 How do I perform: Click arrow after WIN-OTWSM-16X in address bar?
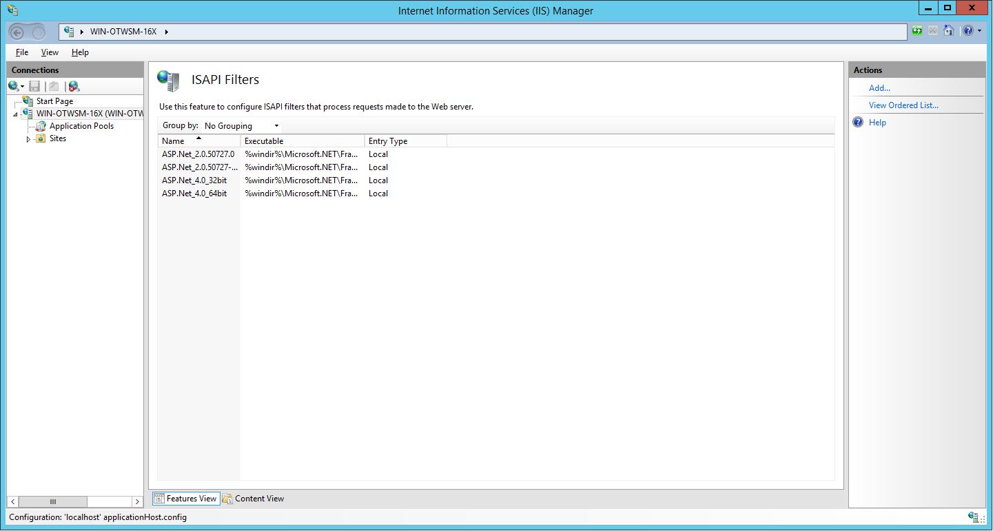[167, 32]
